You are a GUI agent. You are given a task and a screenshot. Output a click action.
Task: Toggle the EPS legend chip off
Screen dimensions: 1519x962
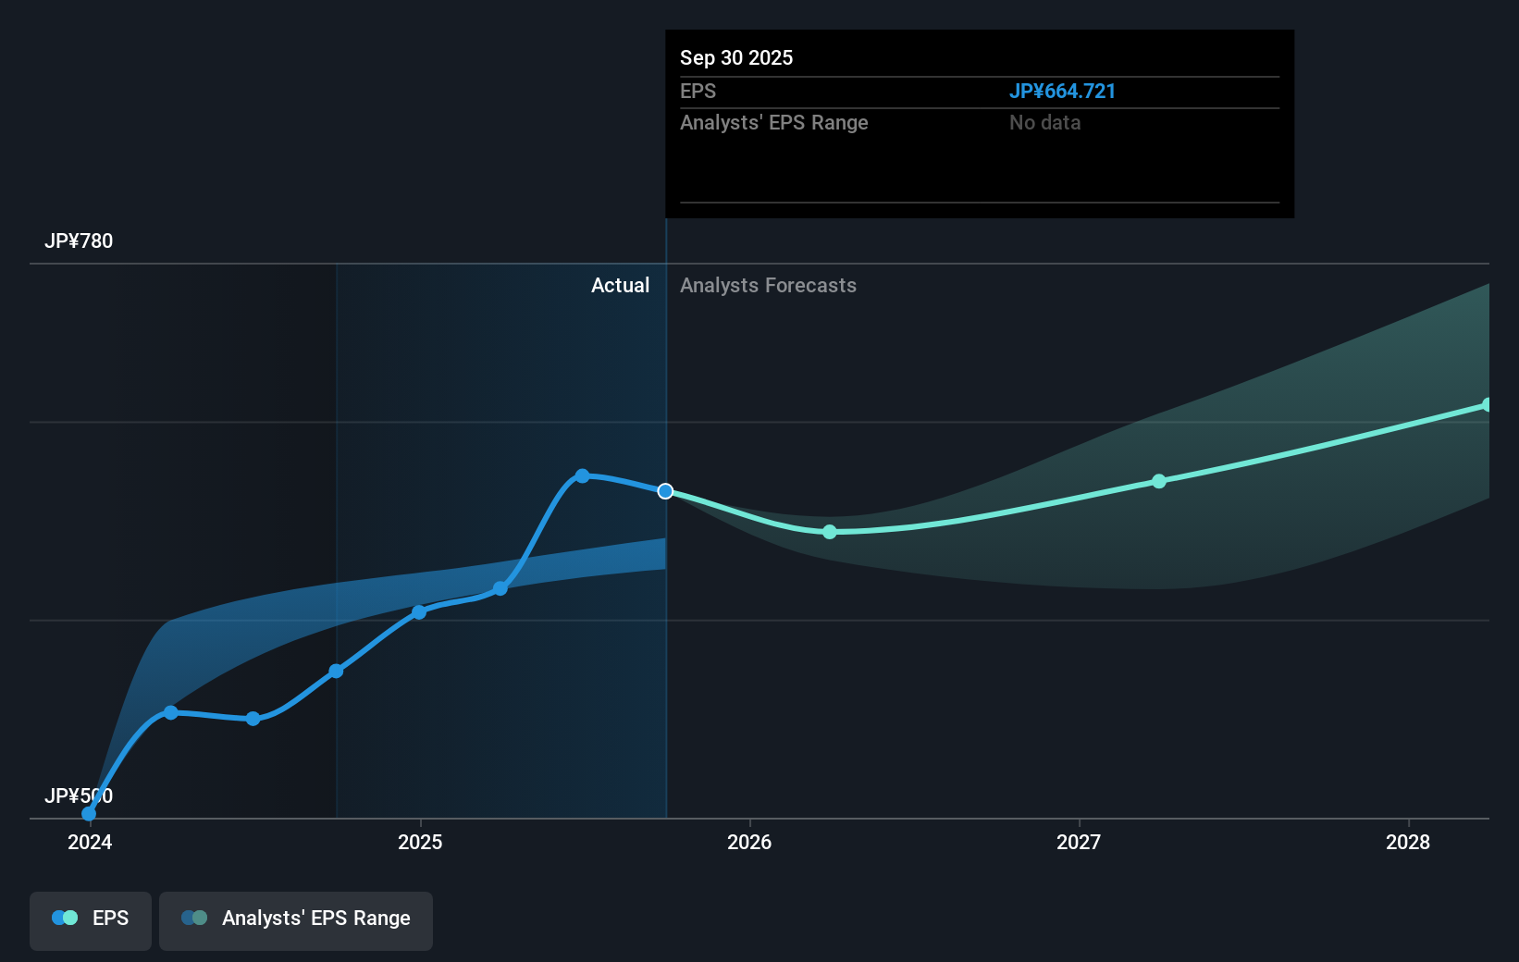click(90, 920)
